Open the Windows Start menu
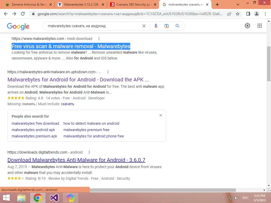This screenshot has height=203, width=271. [6, 198]
